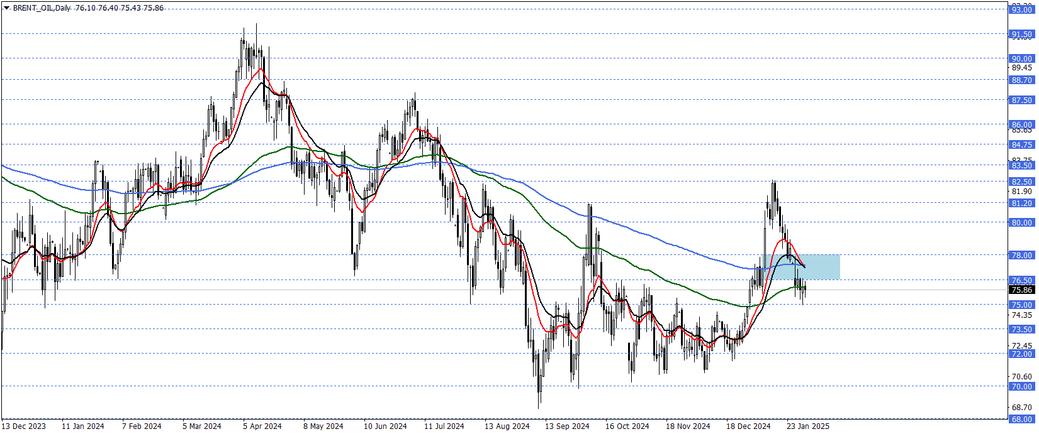Click the 75.00 level price label
Viewport: 1039px width, 434px height.
[1021, 305]
